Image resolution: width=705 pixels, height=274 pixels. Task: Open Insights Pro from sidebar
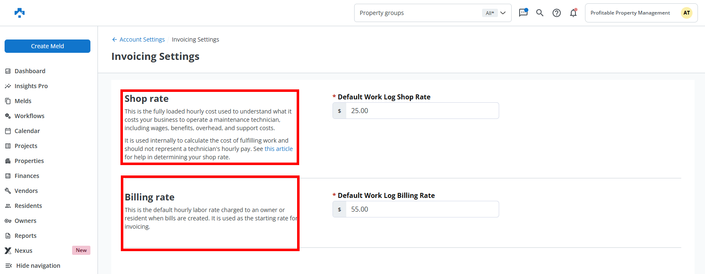point(31,86)
